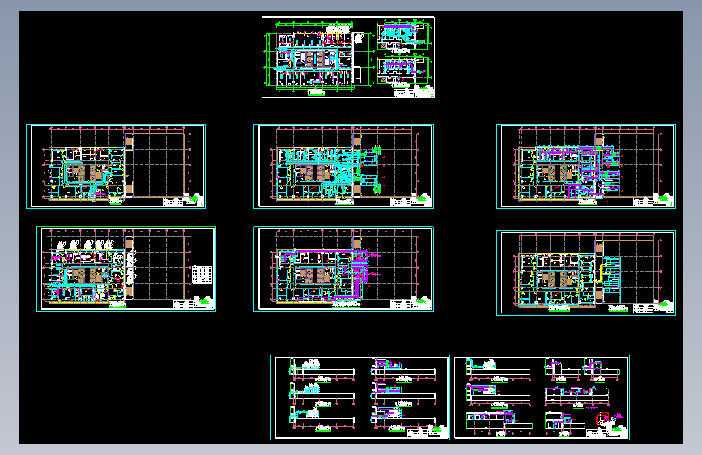
Task: Select the top-center drawing sheet with floor plan
Action: [x=347, y=57]
